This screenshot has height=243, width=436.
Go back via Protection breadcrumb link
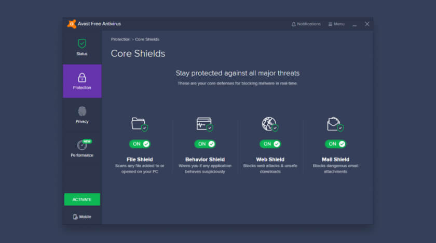coord(120,39)
